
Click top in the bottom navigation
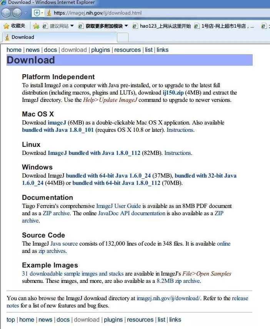pos(11,320)
